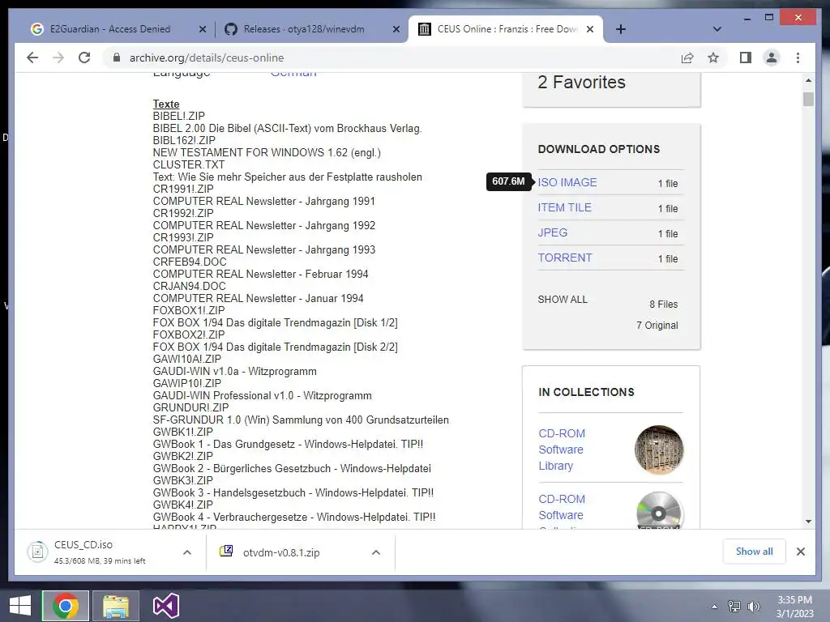Open a new browser tab
The width and height of the screenshot is (830, 622).
621,29
